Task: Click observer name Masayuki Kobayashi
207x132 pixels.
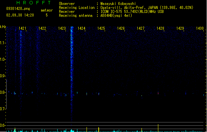Action: (118, 4)
